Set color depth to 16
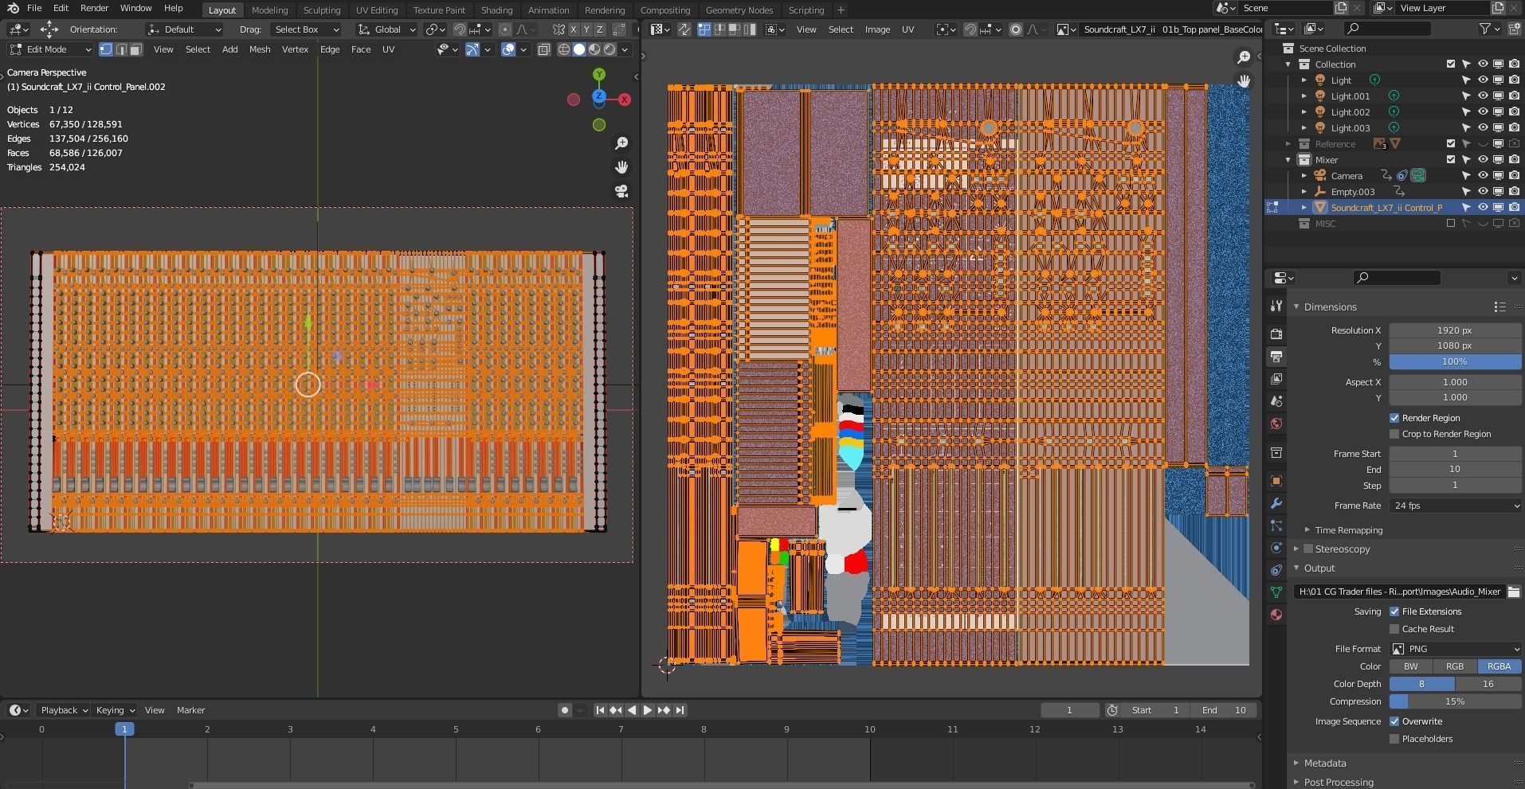 pos(1488,684)
